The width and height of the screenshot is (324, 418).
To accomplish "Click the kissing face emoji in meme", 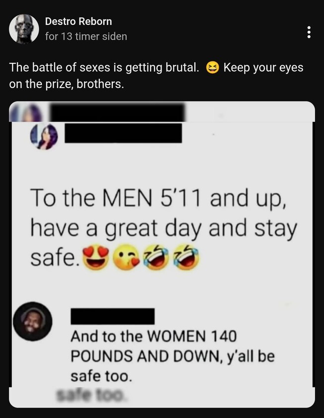I will (126, 258).
